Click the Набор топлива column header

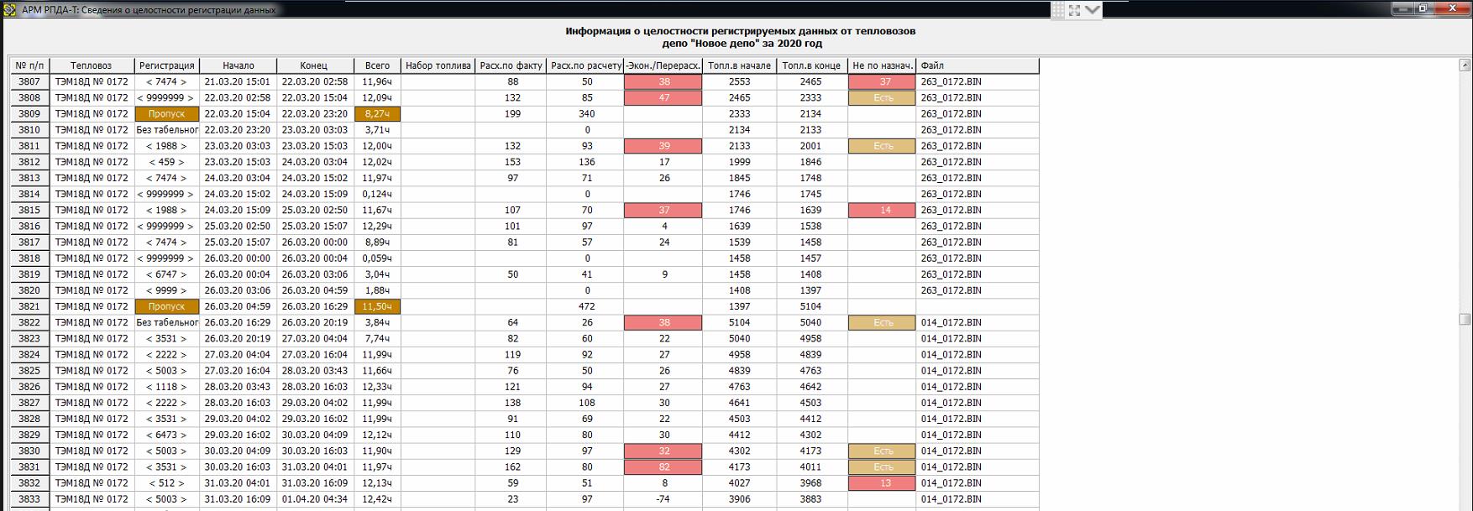(x=438, y=65)
